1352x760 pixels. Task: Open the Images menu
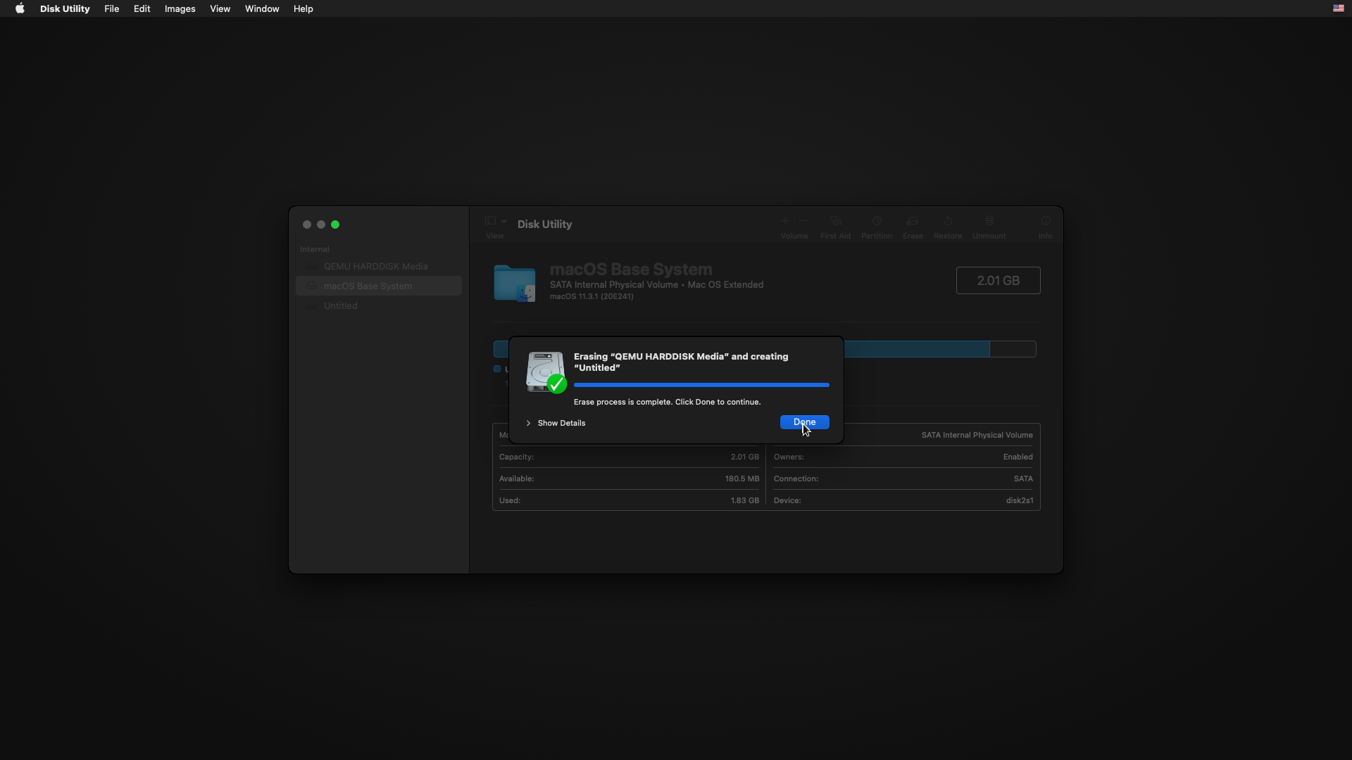[180, 8]
